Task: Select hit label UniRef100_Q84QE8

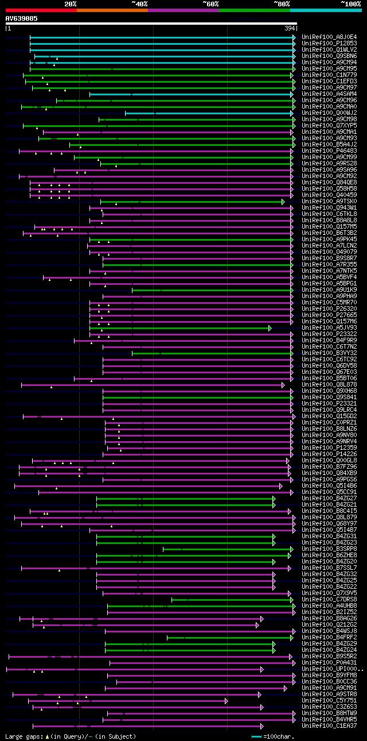Action: tap(329, 182)
